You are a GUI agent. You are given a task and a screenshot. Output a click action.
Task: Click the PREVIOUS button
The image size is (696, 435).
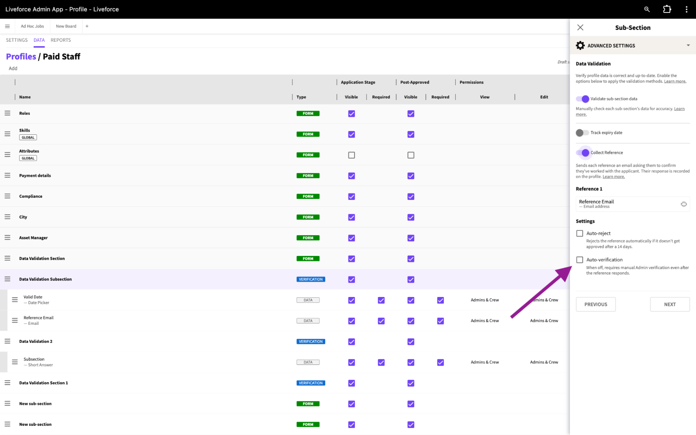(595, 304)
